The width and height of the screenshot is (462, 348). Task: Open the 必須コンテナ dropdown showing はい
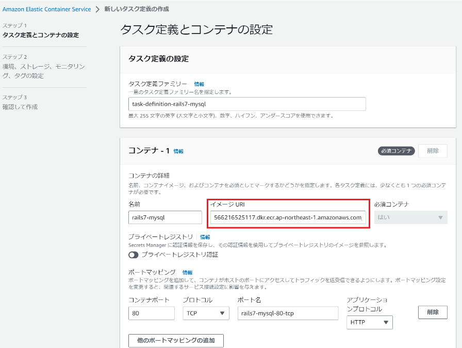(x=411, y=217)
